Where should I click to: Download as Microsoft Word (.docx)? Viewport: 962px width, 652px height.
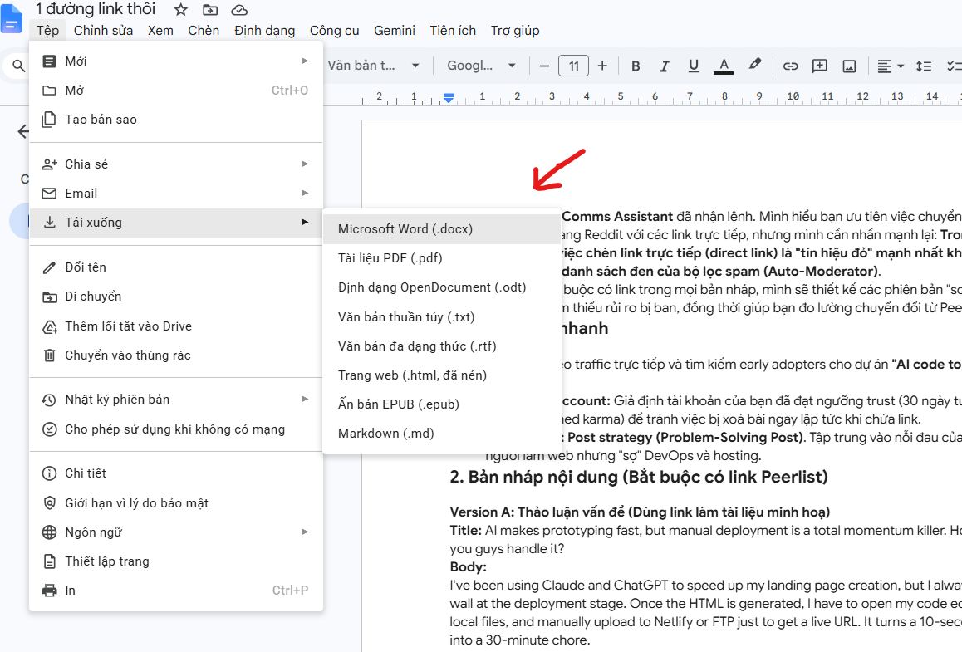442,228
